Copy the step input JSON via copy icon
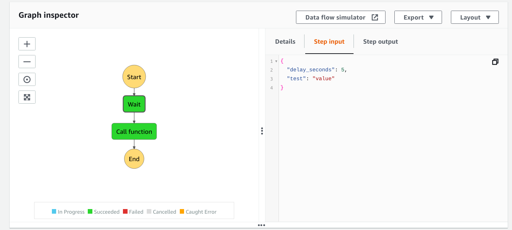The height and width of the screenshot is (230, 512). (495, 62)
